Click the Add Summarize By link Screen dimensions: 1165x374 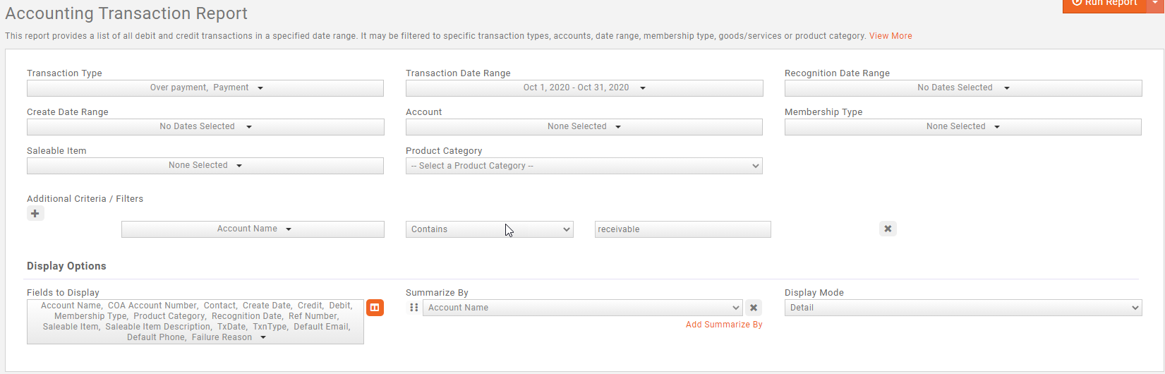(x=724, y=325)
